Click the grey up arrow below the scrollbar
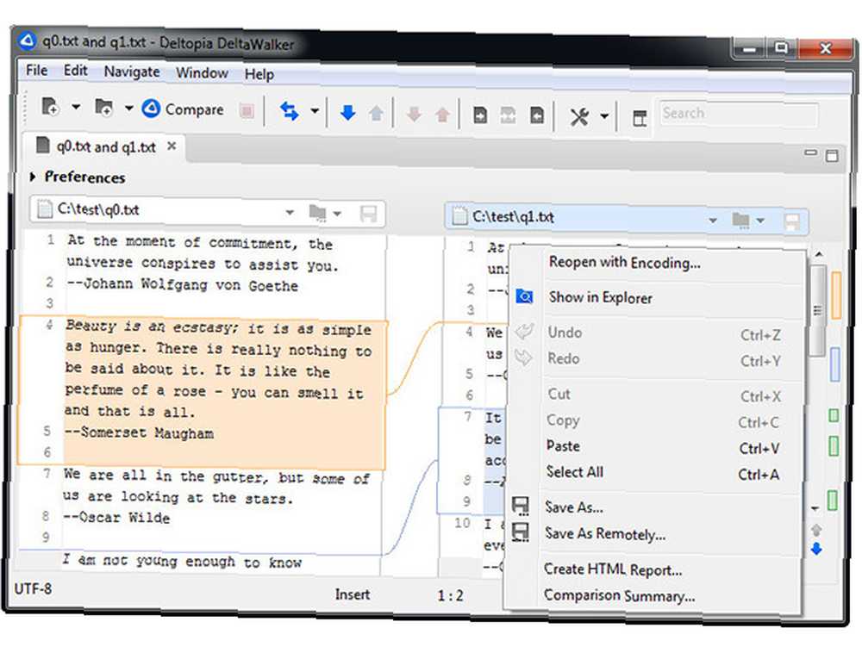The height and width of the screenshot is (653, 862). click(x=816, y=530)
